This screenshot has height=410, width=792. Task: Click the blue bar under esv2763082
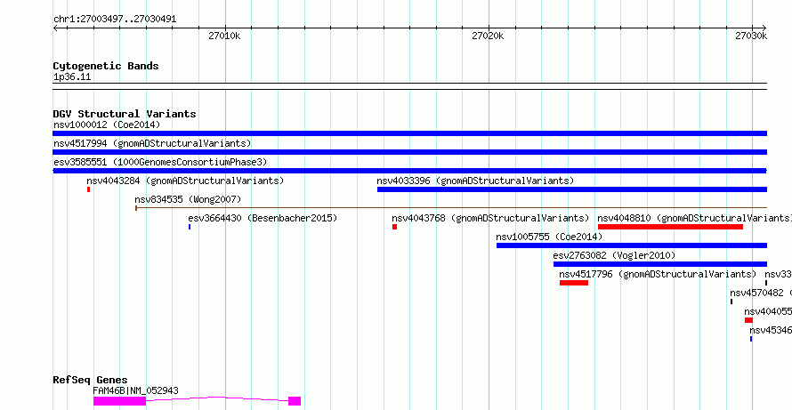pos(660,264)
